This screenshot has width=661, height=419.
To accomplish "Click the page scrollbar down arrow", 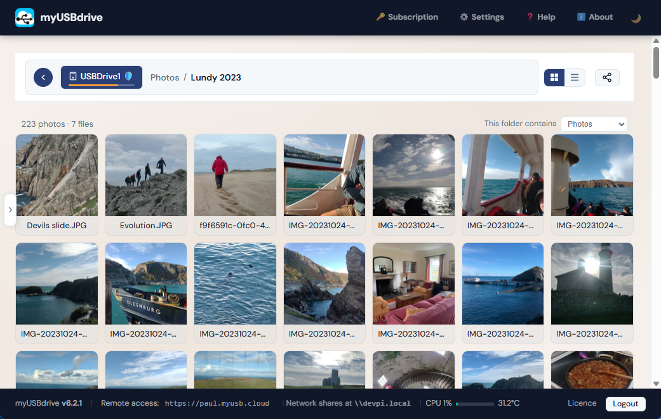I will coord(656,384).
